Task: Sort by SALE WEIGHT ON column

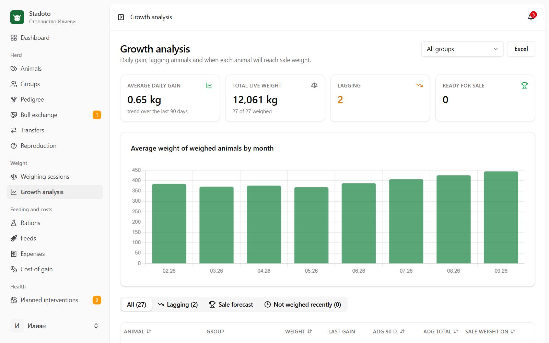Action: tap(490, 331)
